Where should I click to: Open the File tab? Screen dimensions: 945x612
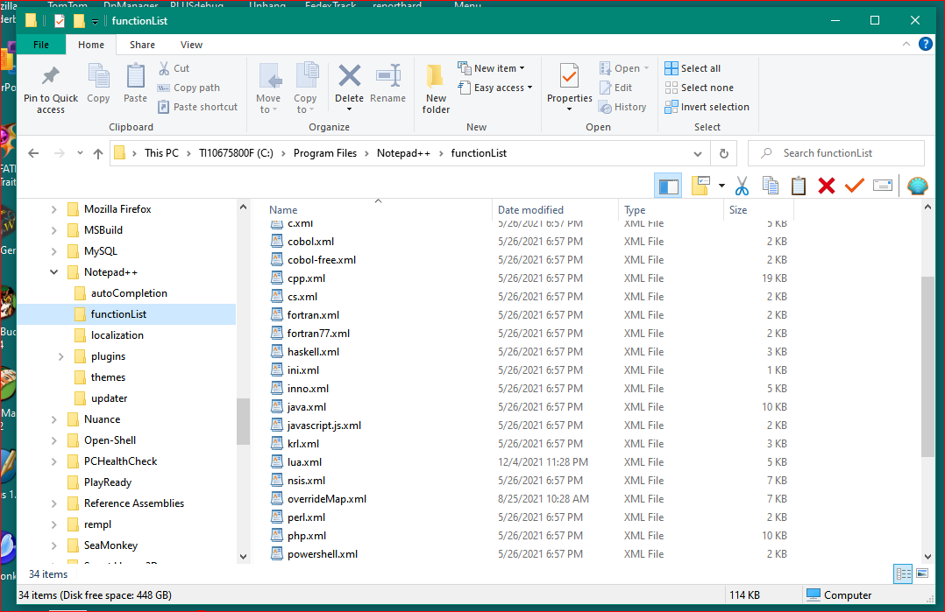pos(41,45)
